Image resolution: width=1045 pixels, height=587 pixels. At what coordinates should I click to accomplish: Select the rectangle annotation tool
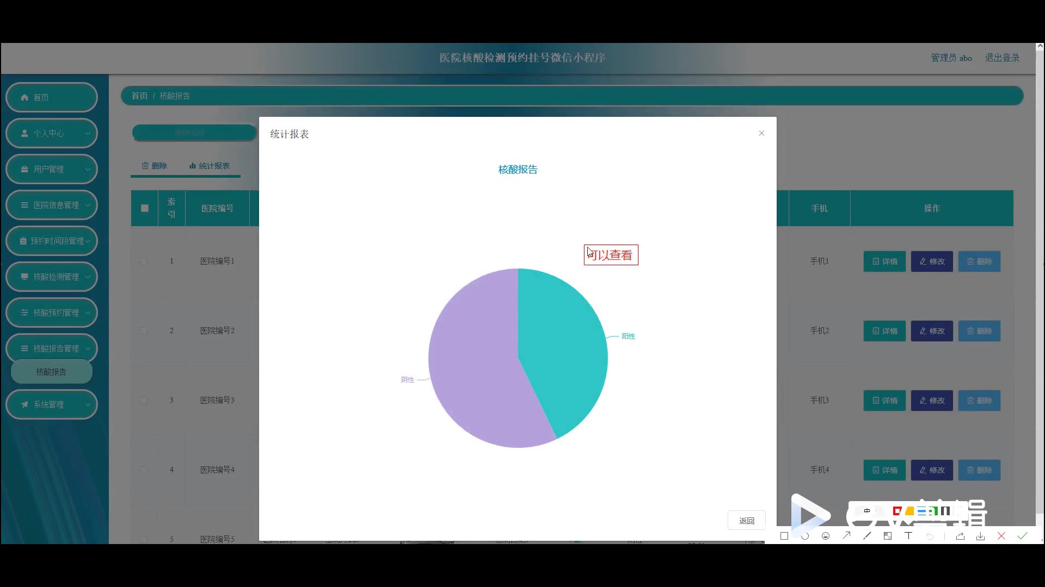[784, 536]
